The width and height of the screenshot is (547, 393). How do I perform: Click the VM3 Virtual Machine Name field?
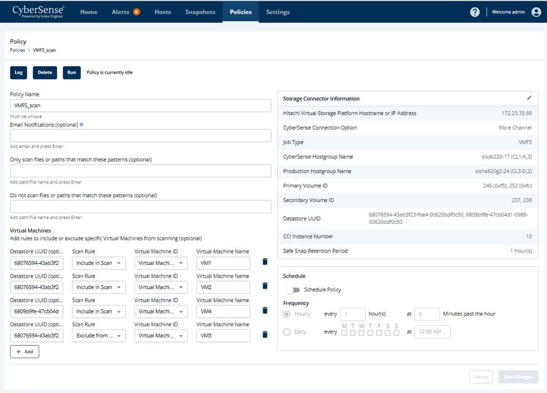[x=223, y=335]
